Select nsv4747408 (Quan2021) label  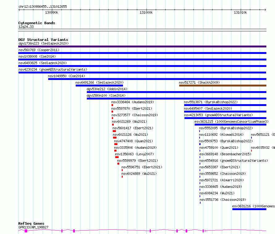tap(133, 141)
